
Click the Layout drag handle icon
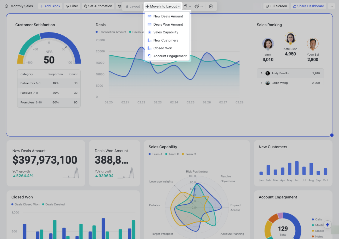coord(127,6)
